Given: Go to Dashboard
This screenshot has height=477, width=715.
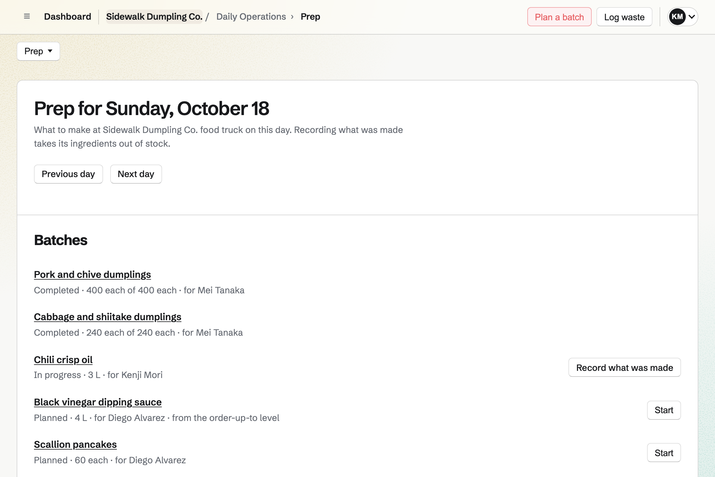Looking at the screenshot, I should [x=68, y=17].
